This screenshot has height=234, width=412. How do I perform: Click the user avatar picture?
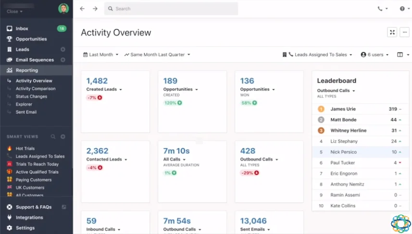click(63, 9)
